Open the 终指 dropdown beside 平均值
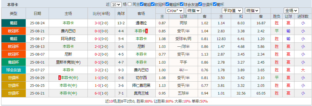Viewport: 312px width, 106px height. click(x=252, y=11)
